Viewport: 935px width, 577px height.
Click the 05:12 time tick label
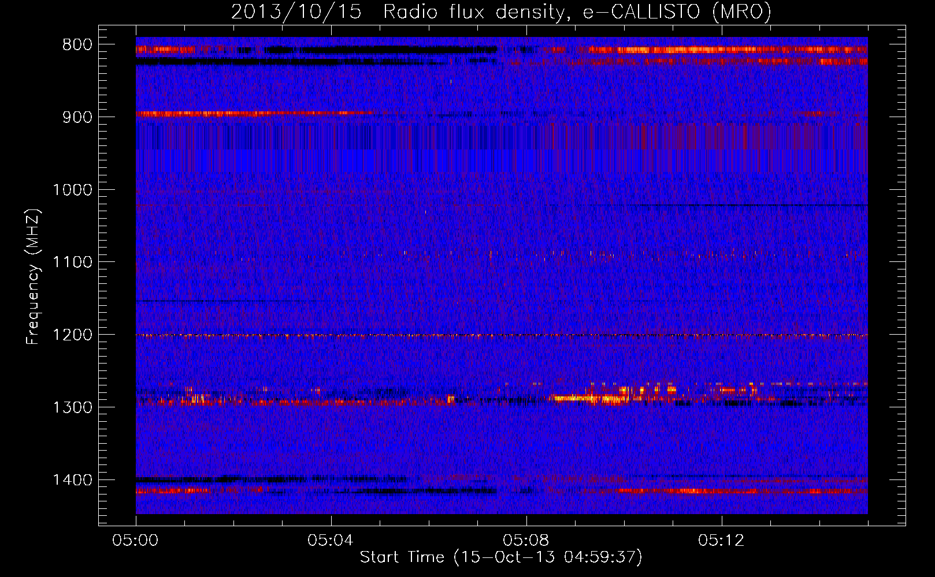pyautogui.click(x=722, y=541)
